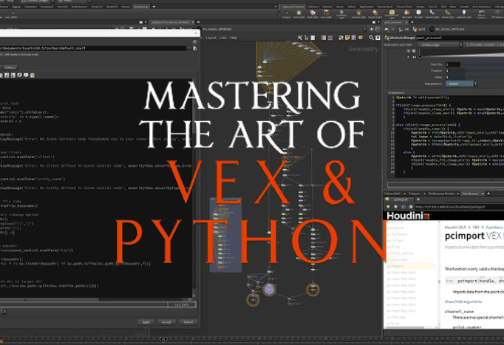Viewport: 504px width, 345px height.
Task: Click the shelf file path input field
Action: (94, 49)
